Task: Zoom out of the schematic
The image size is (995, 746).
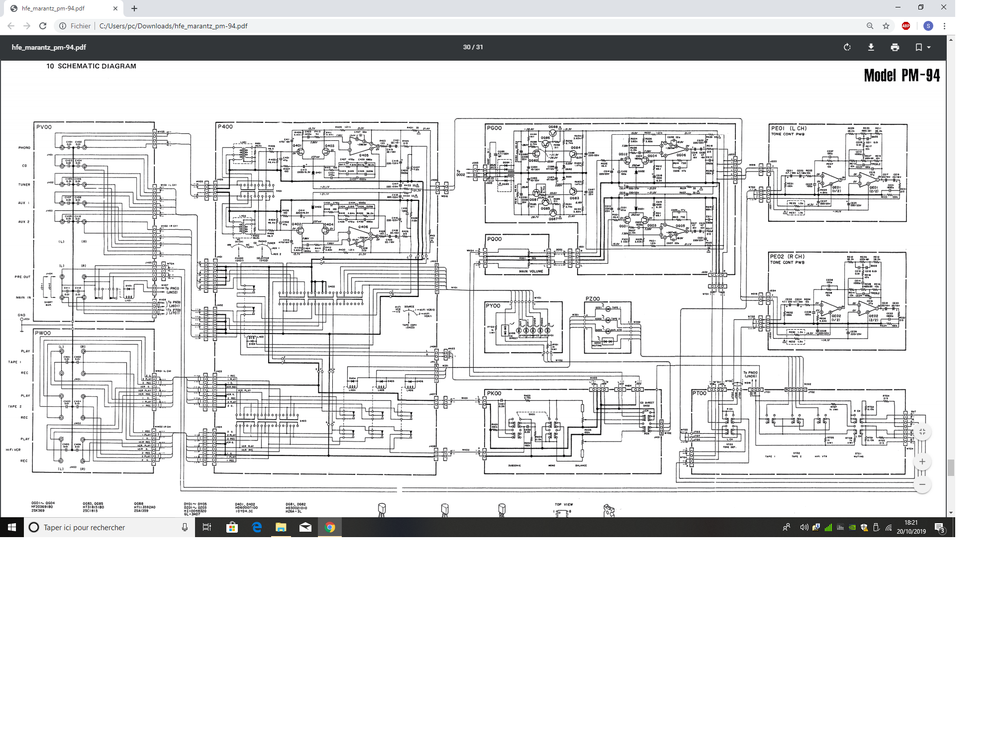Action: pos(922,484)
